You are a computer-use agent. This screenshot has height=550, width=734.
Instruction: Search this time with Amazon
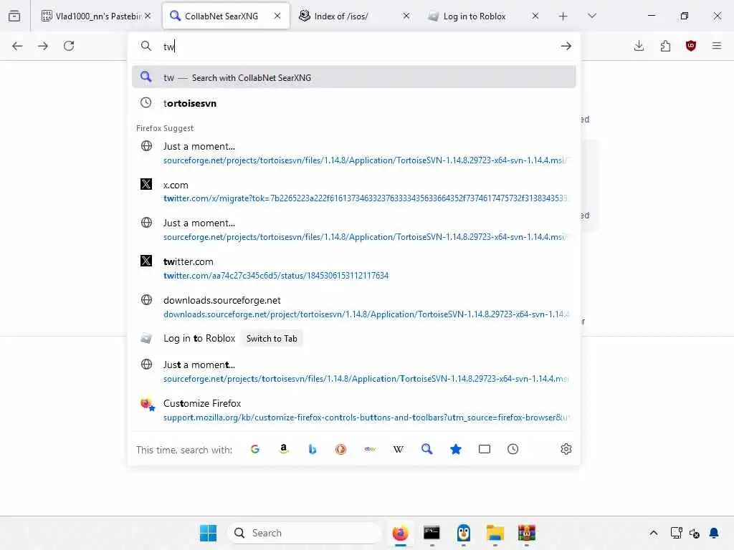click(284, 450)
